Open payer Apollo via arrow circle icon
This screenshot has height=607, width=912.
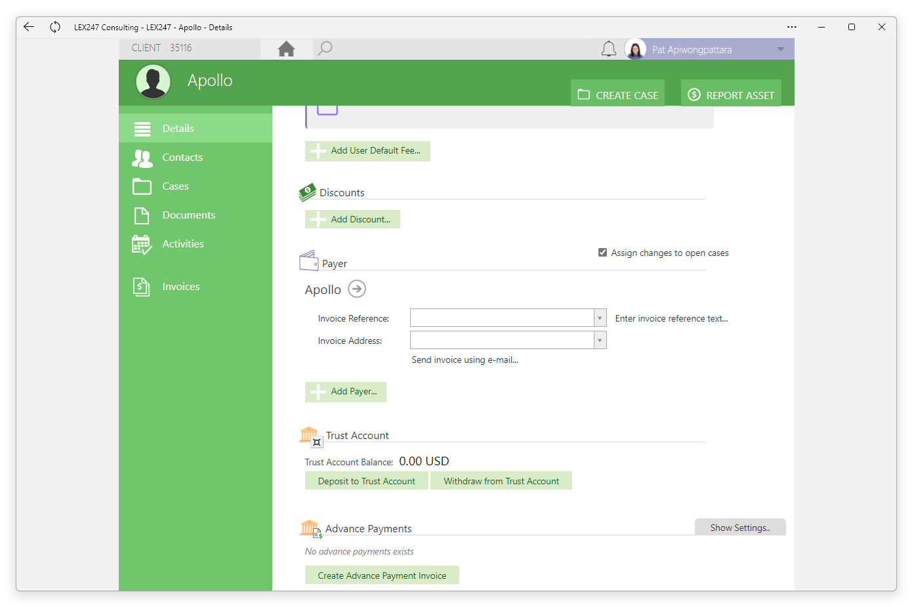357,289
